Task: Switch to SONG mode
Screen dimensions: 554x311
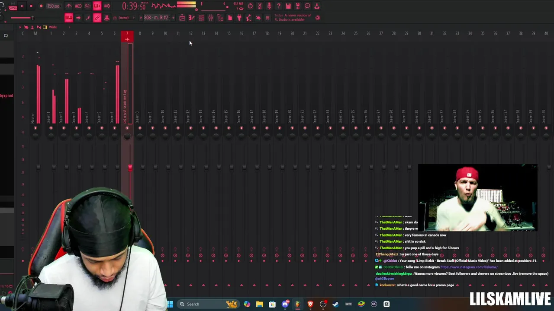Action: coord(13,8)
